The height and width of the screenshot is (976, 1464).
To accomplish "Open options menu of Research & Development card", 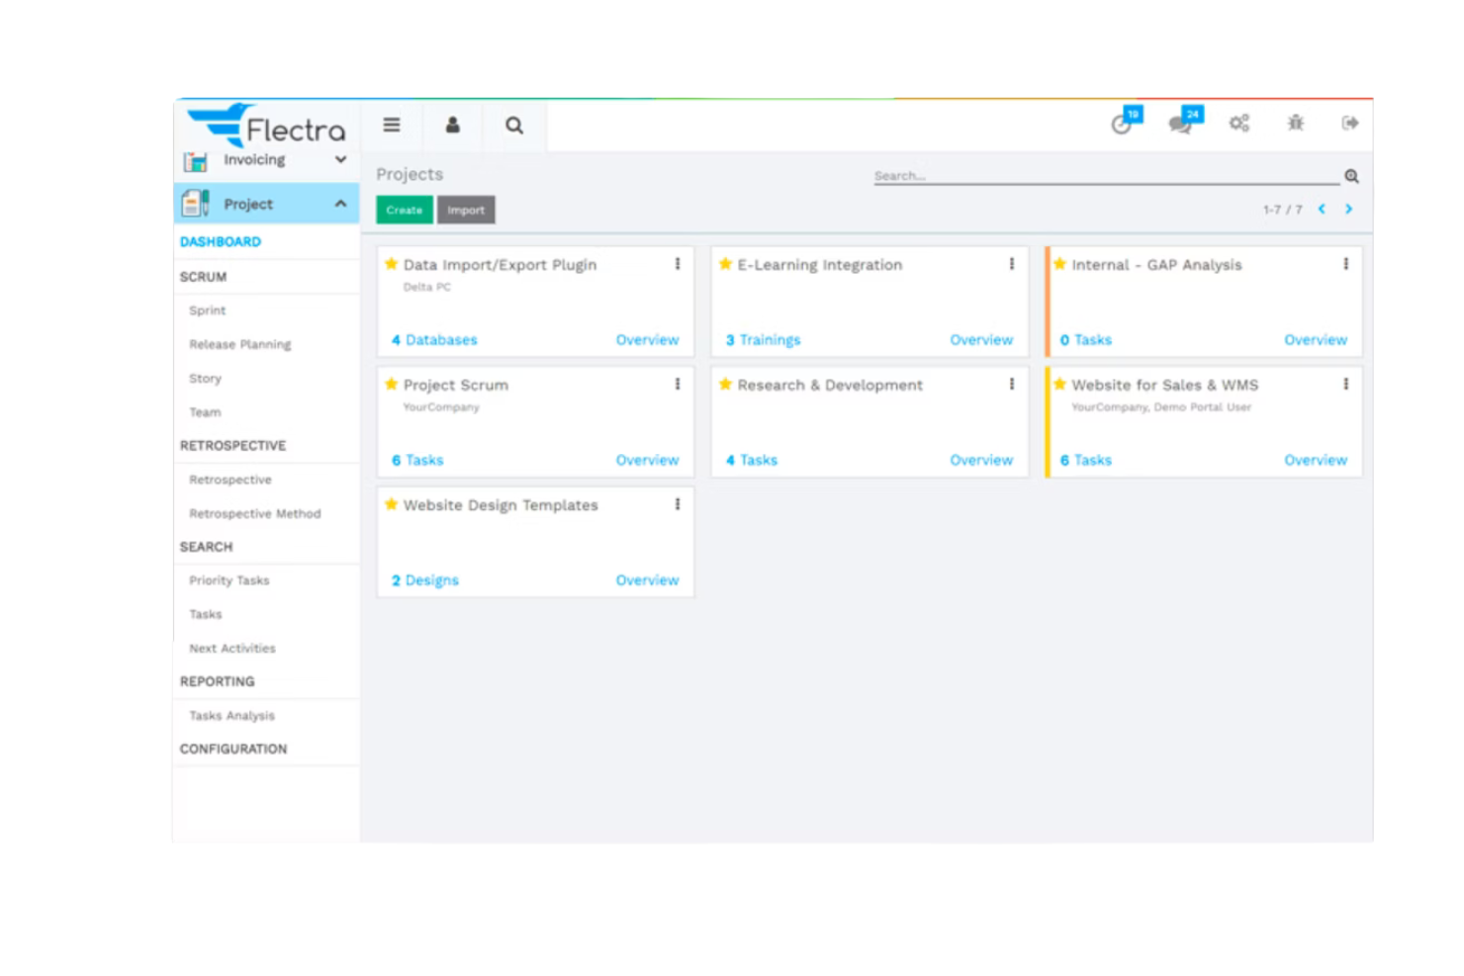I will point(1012,384).
